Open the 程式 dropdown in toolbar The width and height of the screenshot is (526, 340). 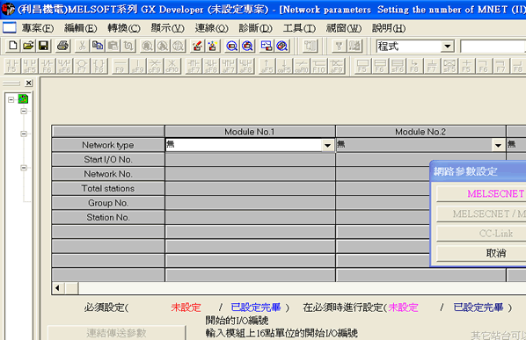click(x=447, y=47)
